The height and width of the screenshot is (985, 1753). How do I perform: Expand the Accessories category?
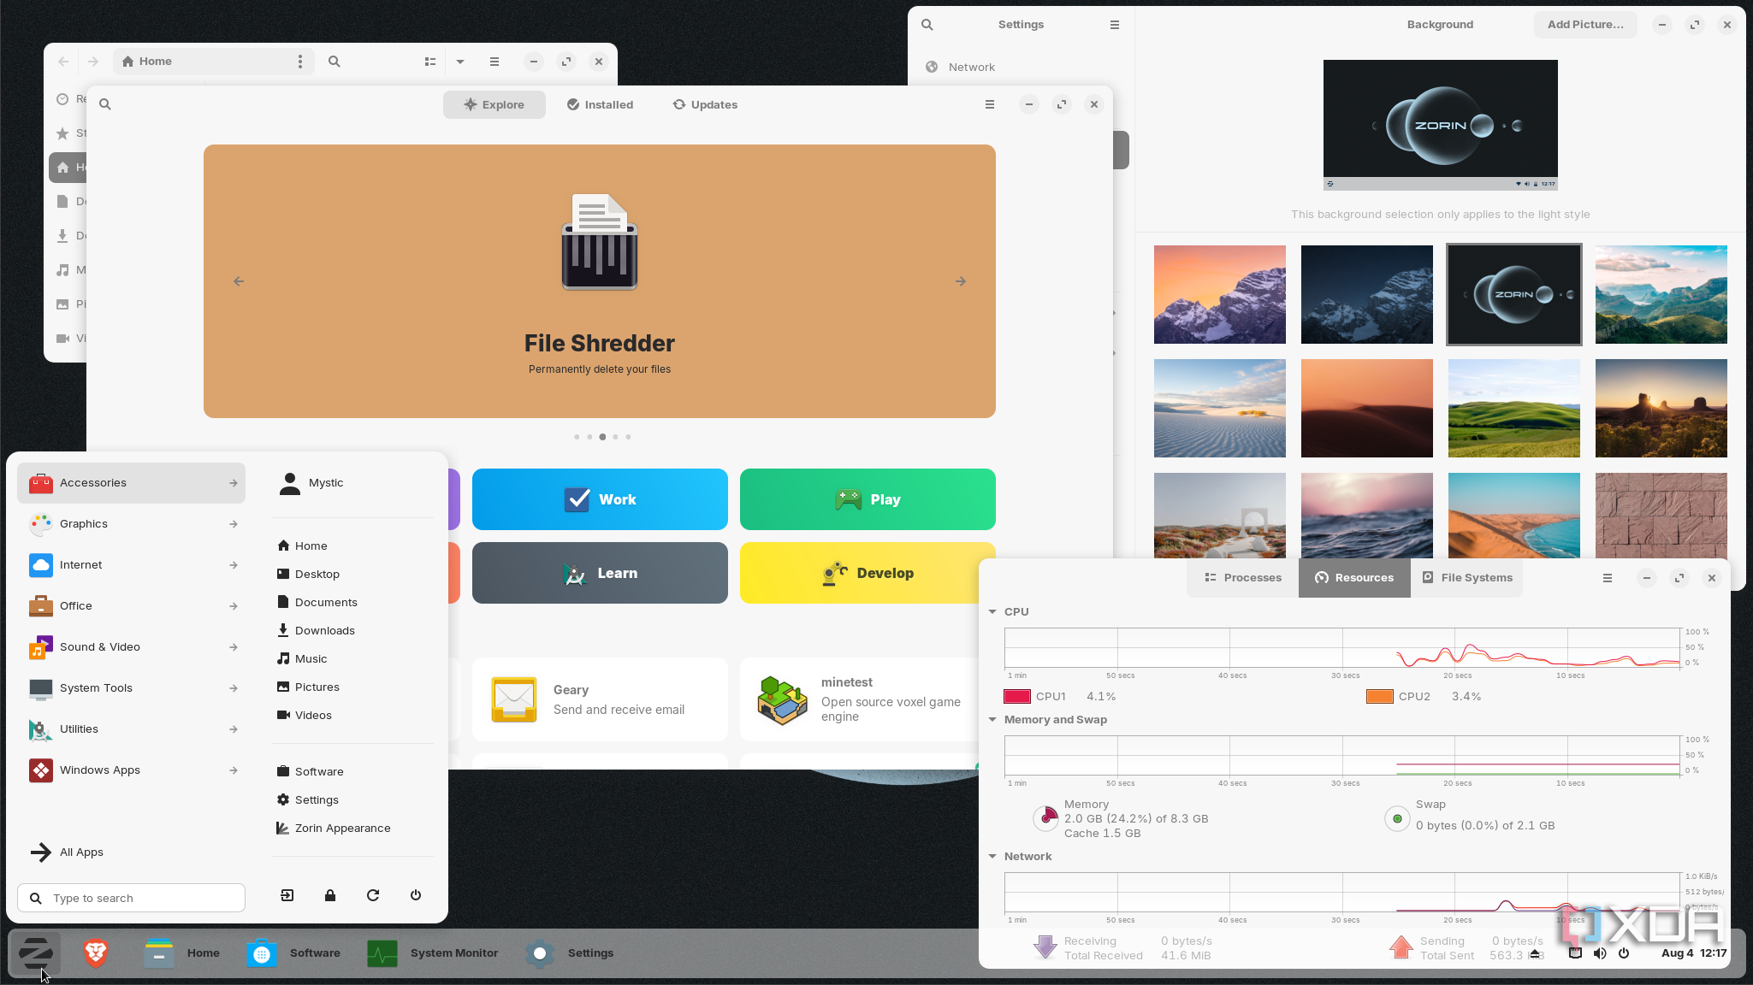click(x=131, y=483)
